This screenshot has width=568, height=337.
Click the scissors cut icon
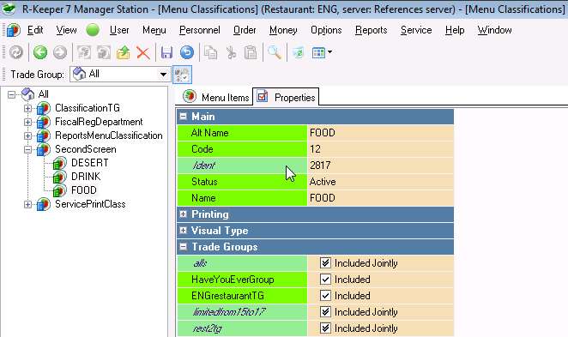[x=231, y=53]
